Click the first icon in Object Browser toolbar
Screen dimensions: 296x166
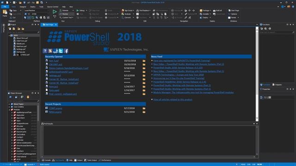coord(10,97)
